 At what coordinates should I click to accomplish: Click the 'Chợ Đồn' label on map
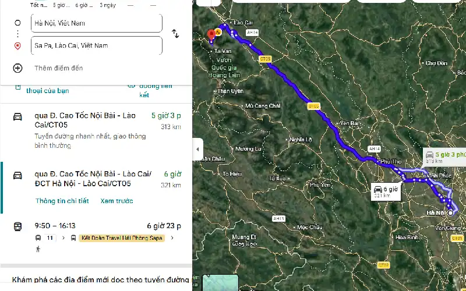point(436,63)
